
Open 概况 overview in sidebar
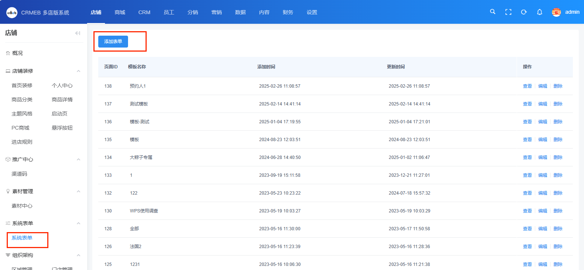click(17, 53)
